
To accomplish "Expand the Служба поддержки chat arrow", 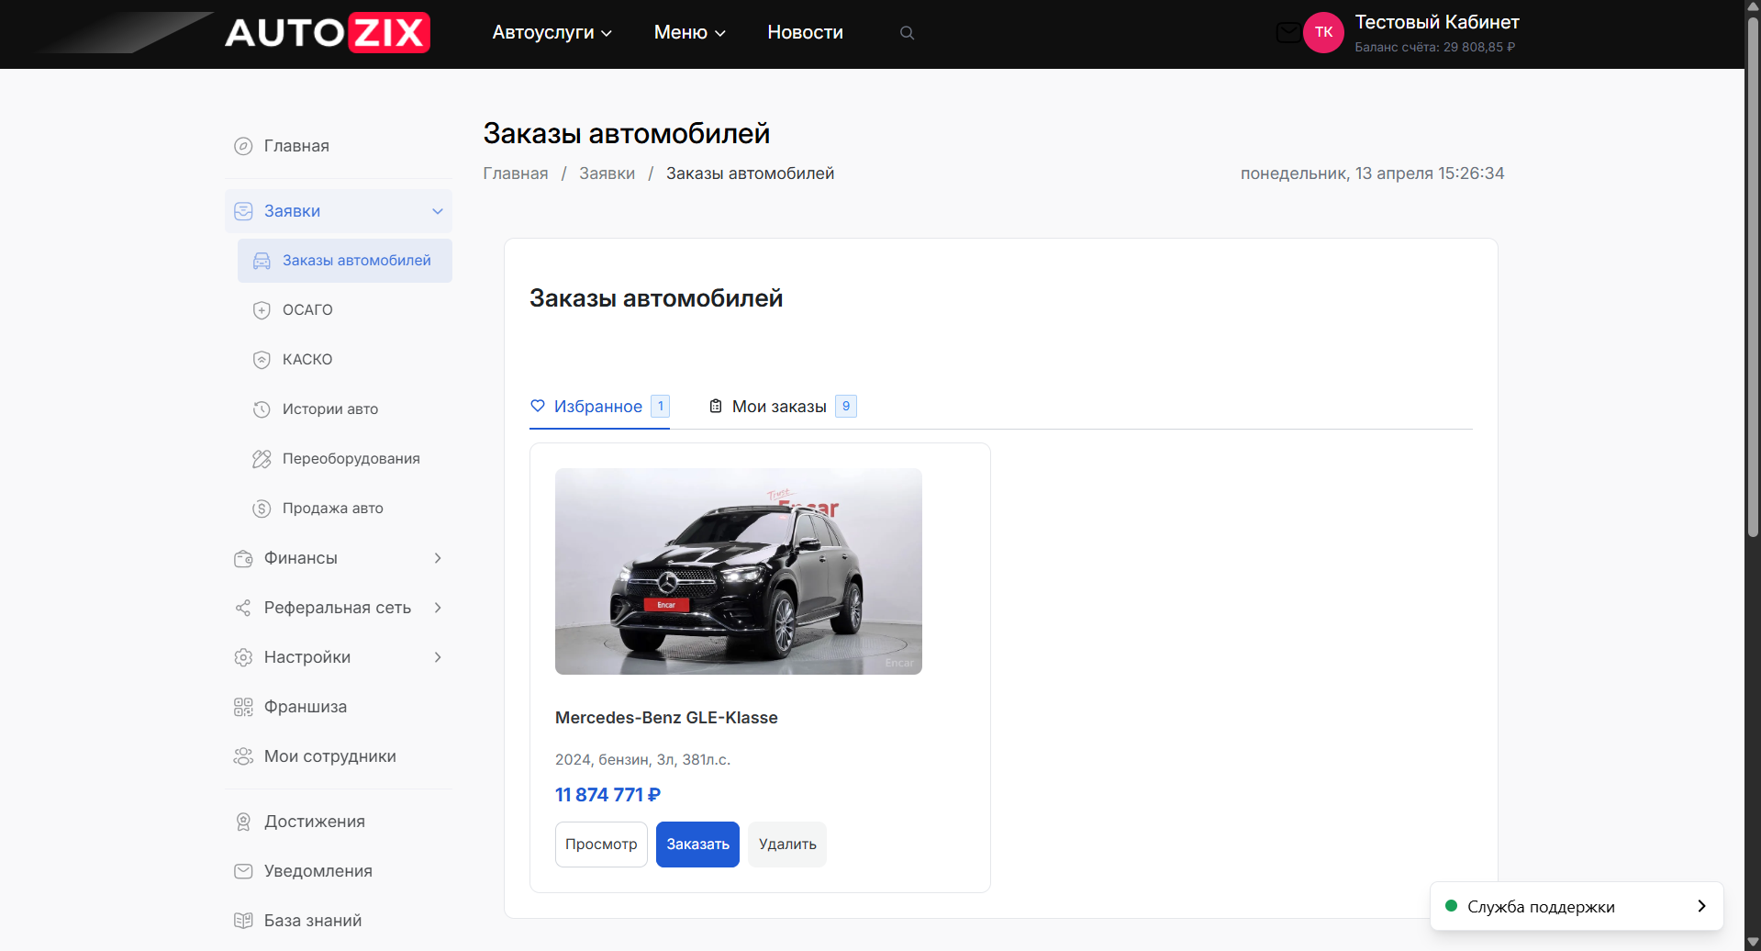I will 1701,906.
